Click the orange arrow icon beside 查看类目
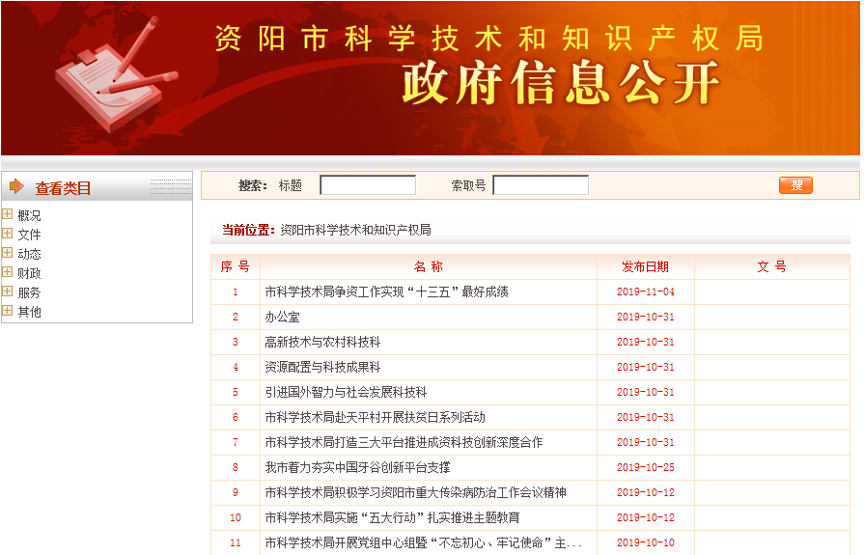 point(16,186)
